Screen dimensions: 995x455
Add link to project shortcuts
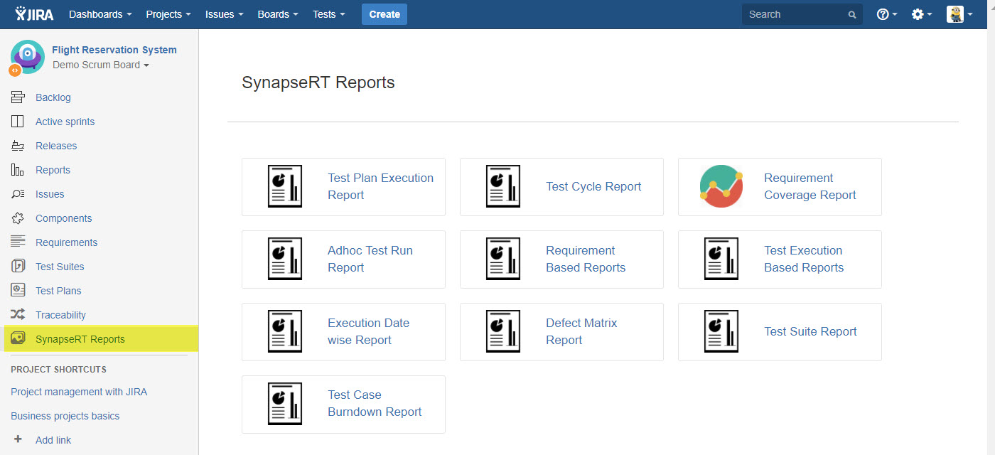53,440
